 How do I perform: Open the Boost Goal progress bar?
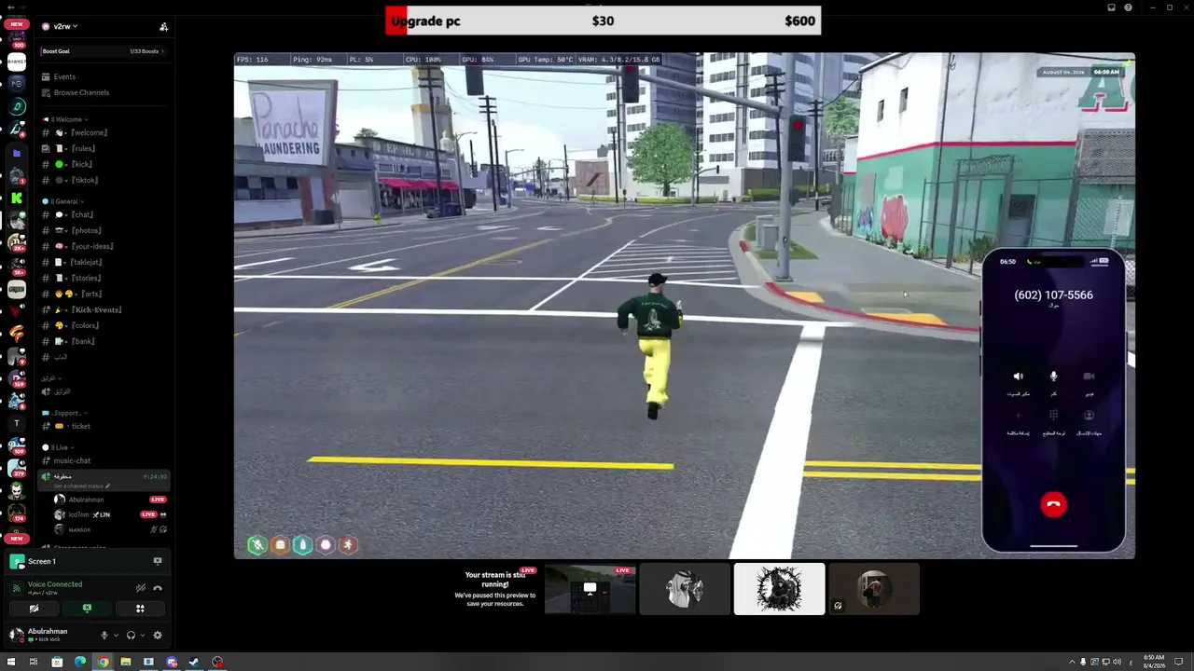103,51
